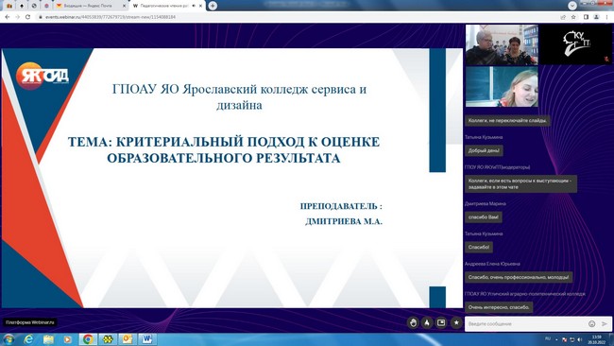Click chat message 'Очень интересно, спасибо.'
614x346 pixels.
click(499, 307)
